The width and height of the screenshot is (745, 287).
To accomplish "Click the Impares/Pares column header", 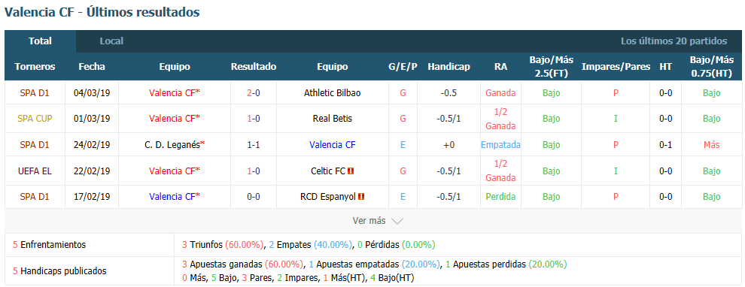I will click(616, 67).
